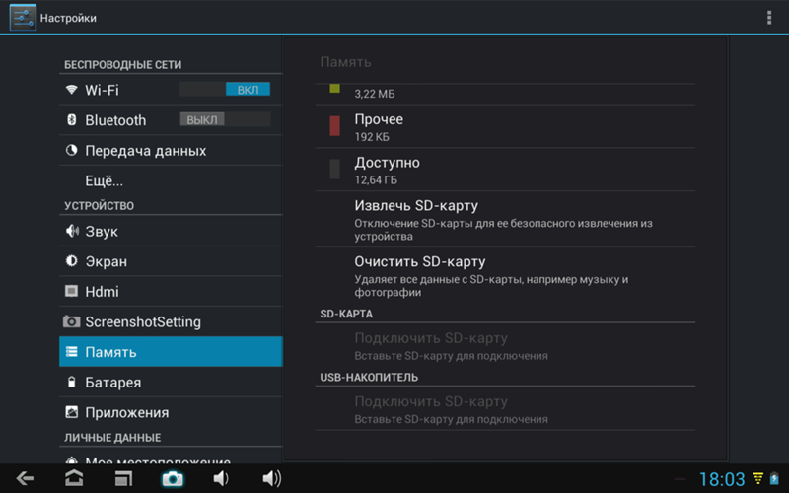The width and height of the screenshot is (789, 493).
Task: Turn off the Wi-Fi ВКЛ switch
Action: pos(225,90)
